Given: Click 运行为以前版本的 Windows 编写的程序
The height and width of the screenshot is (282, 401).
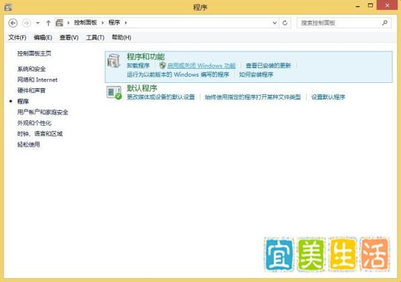Looking at the screenshot, I should tap(178, 75).
